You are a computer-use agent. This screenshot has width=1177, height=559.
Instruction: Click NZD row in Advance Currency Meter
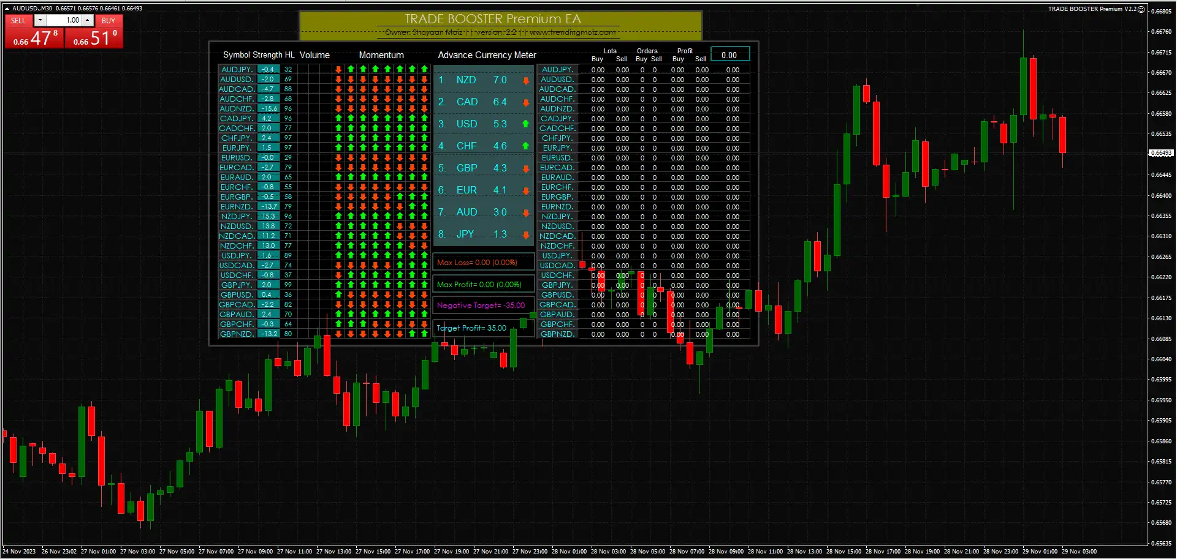click(483, 80)
